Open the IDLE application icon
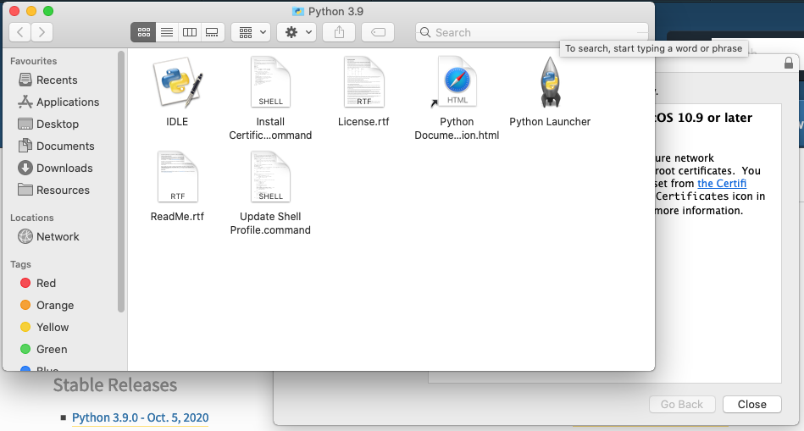The width and height of the screenshot is (804, 431). (x=177, y=82)
